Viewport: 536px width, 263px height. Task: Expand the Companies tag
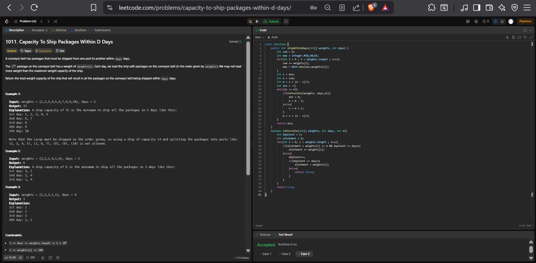tap(44, 51)
